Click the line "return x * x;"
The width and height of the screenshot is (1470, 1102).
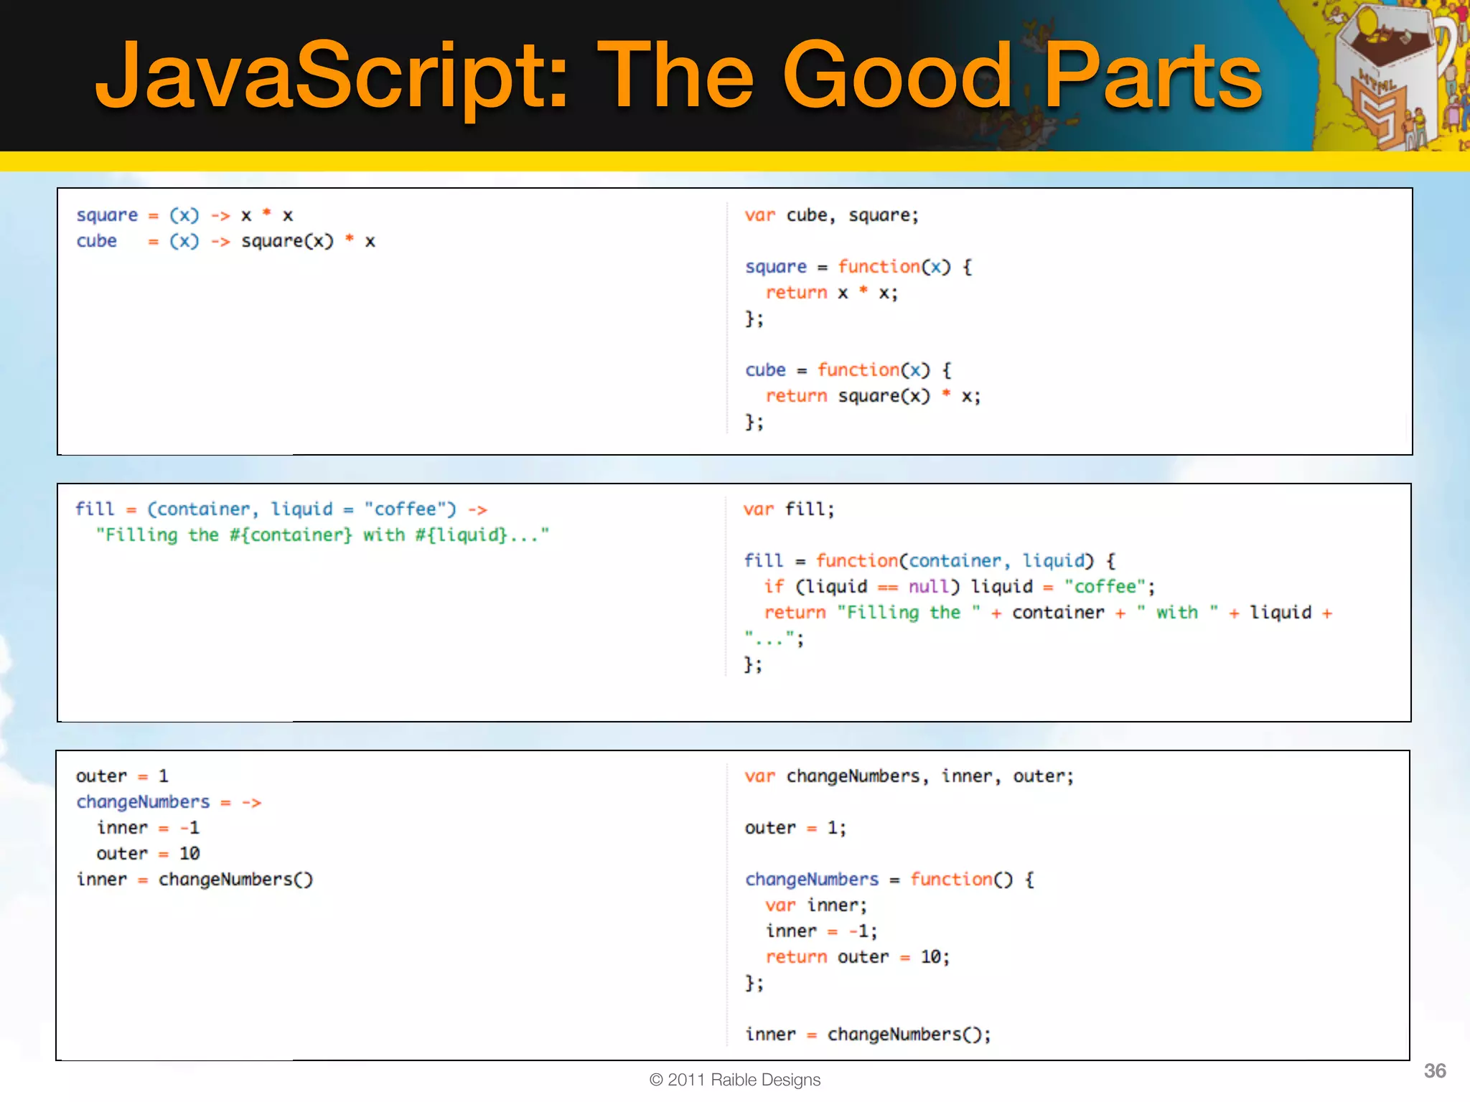tap(831, 293)
